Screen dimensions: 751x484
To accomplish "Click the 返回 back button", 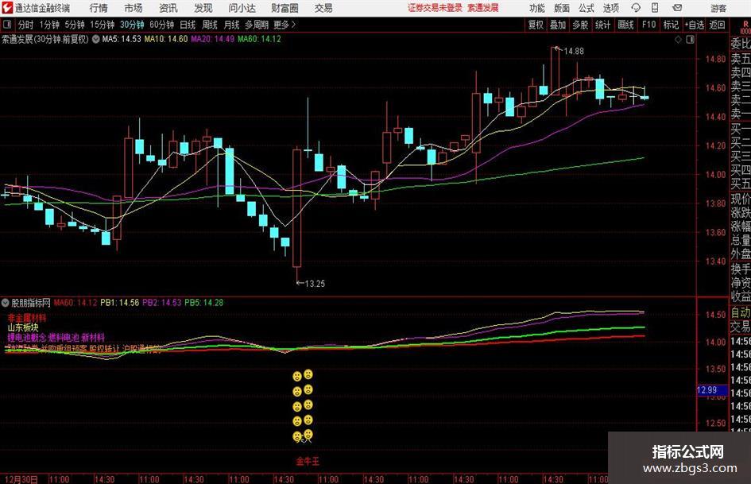I will 717,25.
